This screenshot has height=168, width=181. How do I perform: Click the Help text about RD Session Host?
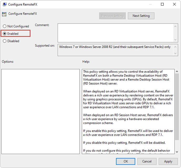[x=128, y=119]
